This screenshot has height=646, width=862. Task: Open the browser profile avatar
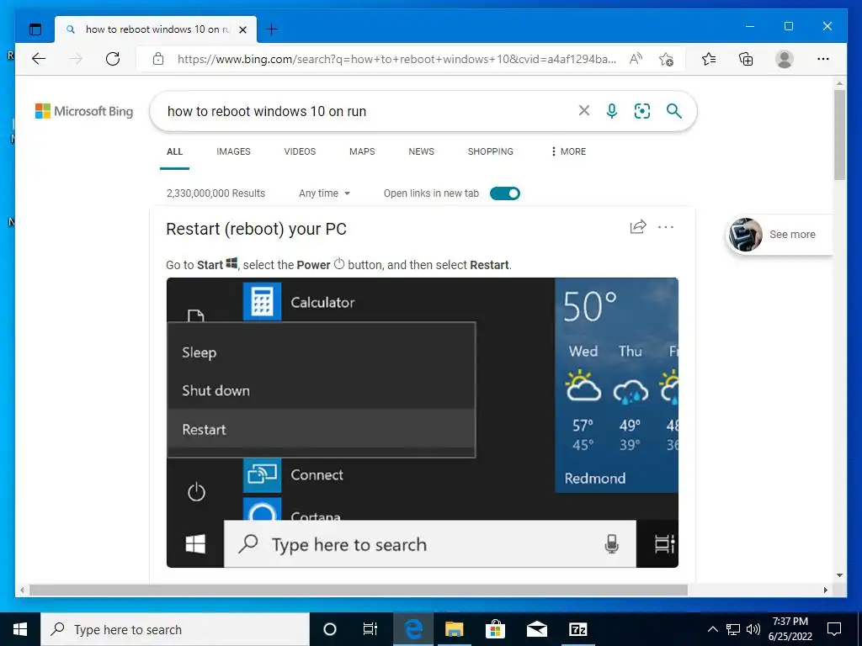click(785, 59)
